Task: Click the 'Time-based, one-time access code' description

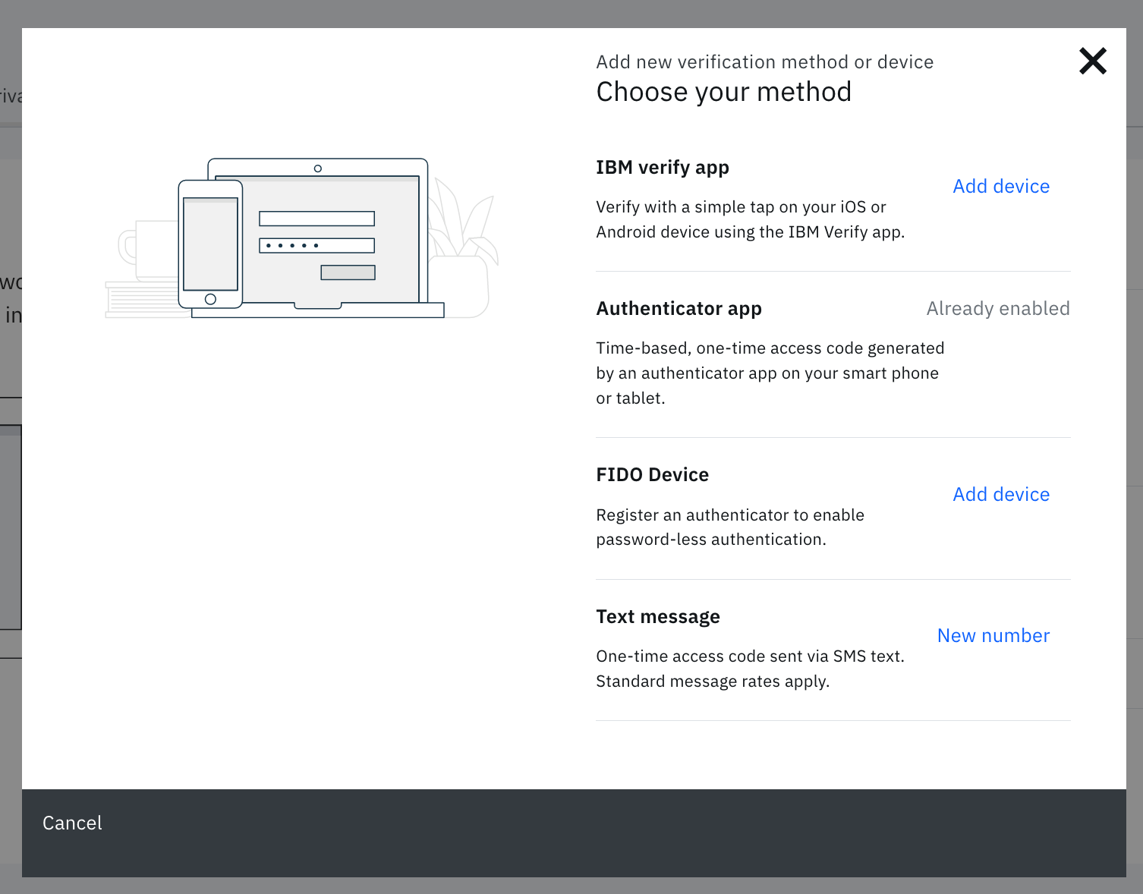Action: click(x=770, y=373)
